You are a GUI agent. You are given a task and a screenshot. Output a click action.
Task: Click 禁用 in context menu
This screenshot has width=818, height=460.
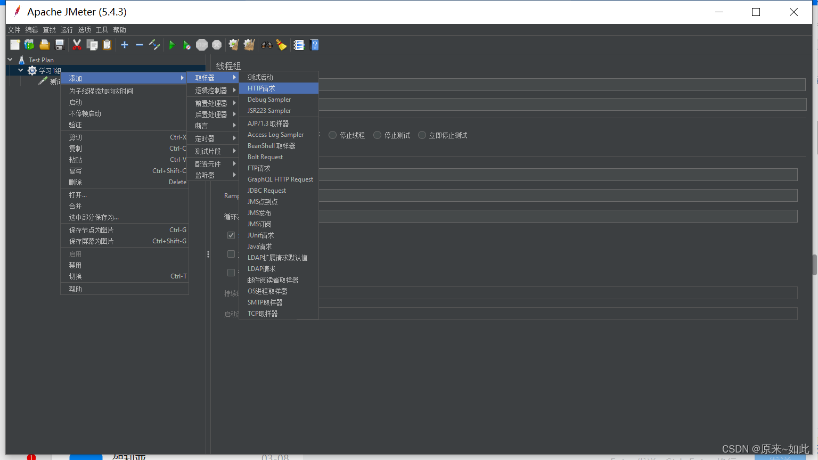tap(125, 265)
